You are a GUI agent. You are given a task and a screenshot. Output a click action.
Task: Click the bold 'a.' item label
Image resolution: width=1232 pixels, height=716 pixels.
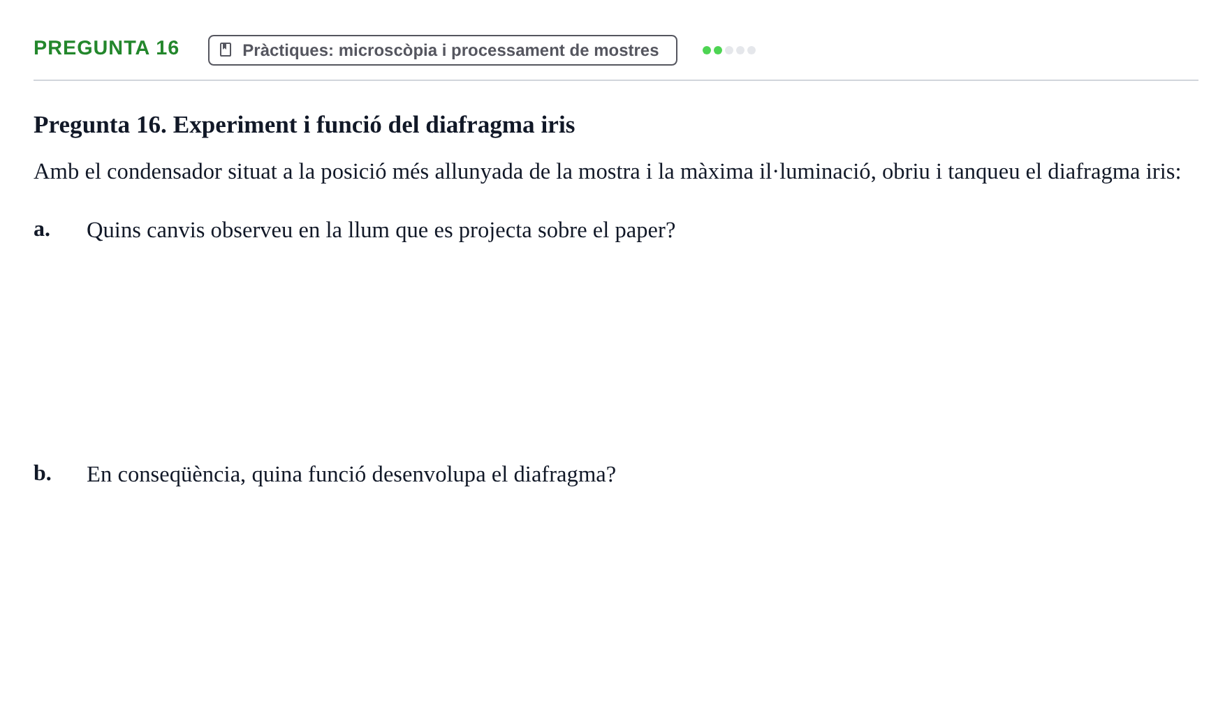point(42,229)
